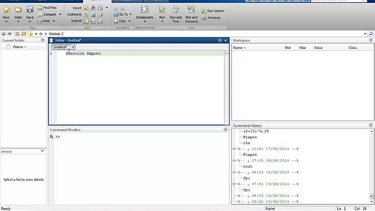Open the dropdown arrow under Run
375x211 pixels.
click(x=162, y=22)
